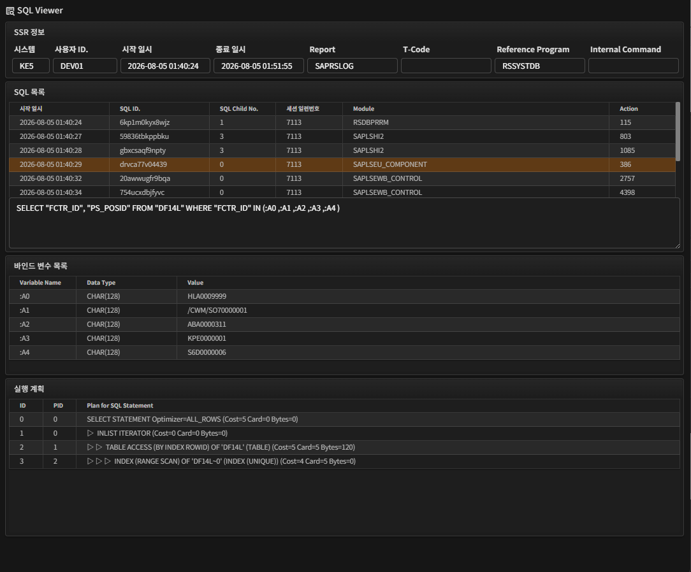
Task: Select bind variable row :A0
Action: [344, 296]
